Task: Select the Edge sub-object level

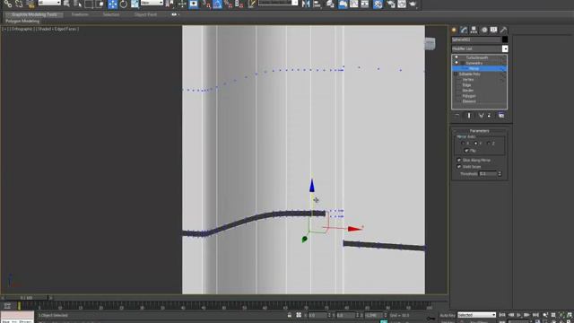Action: click(466, 85)
